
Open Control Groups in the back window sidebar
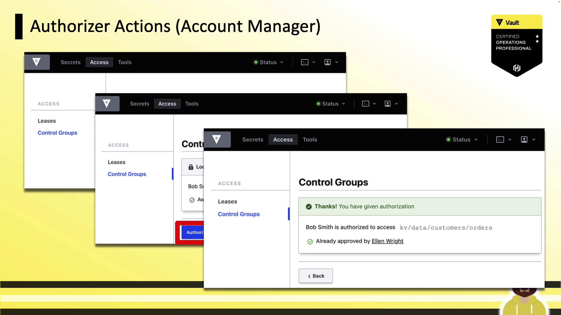(x=57, y=133)
